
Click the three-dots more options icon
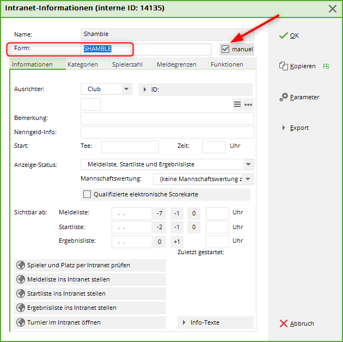248,105
